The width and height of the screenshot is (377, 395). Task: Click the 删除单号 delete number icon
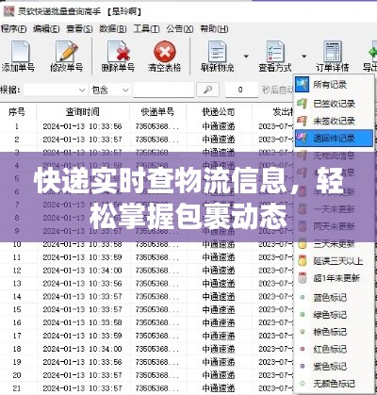(x=119, y=52)
